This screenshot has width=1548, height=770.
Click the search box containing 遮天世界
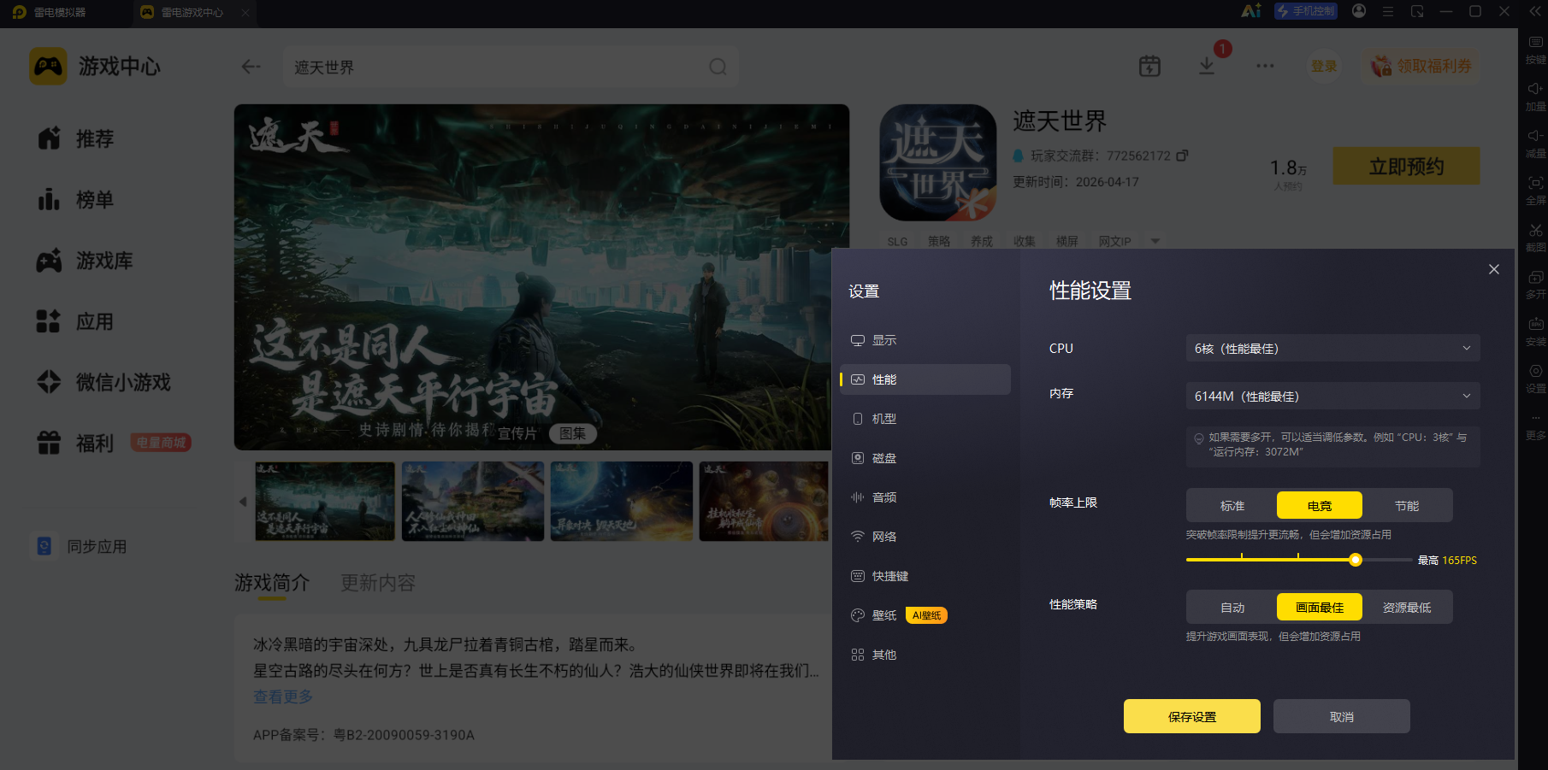point(511,67)
